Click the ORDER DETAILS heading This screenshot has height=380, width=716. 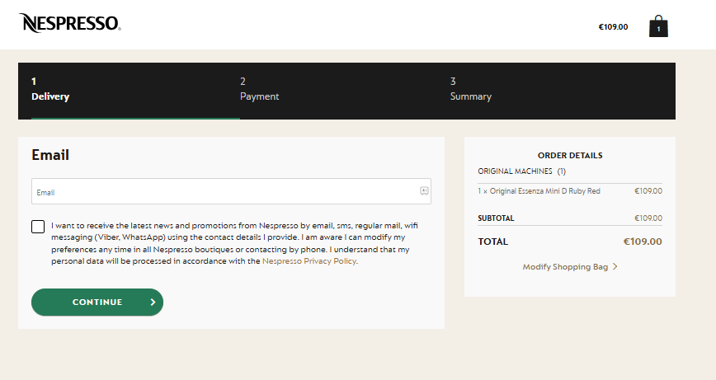570,156
